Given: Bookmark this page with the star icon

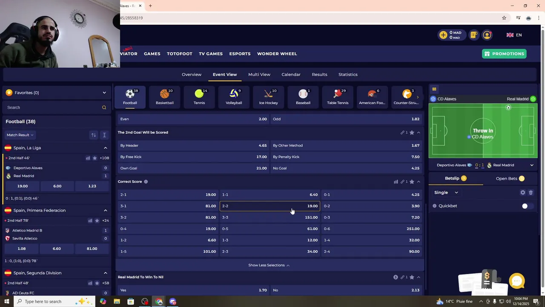Looking at the screenshot, I should 504,18.
